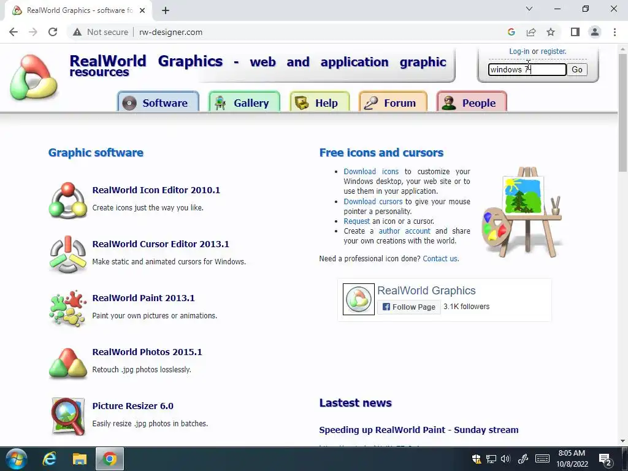Open the Forum tab

(x=393, y=102)
